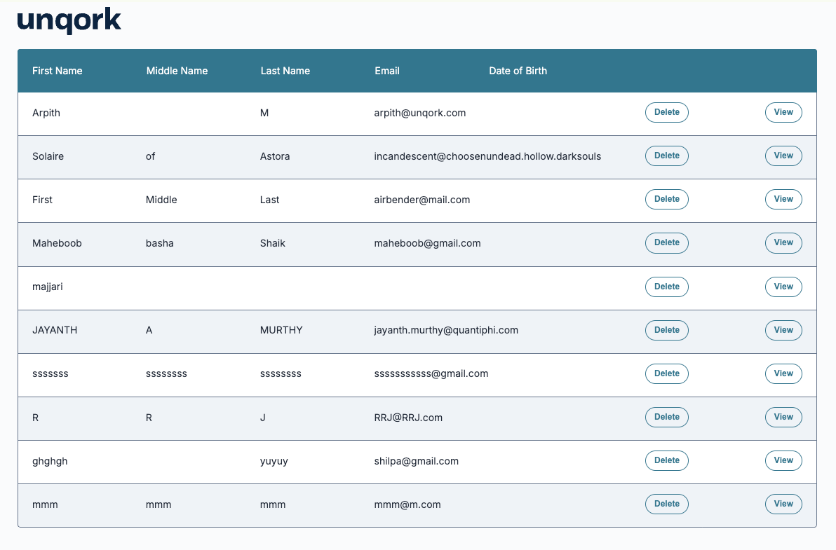This screenshot has width=836, height=550.
Task: View the jayanth.murthy@quantiphi.com record
Action: pyautogui.click(x=783, y=330)
